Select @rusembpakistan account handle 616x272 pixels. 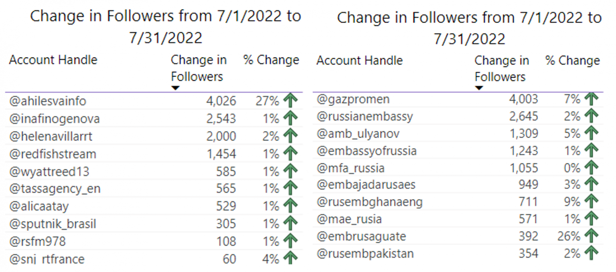pyautogui.click(x=365, y=254)
